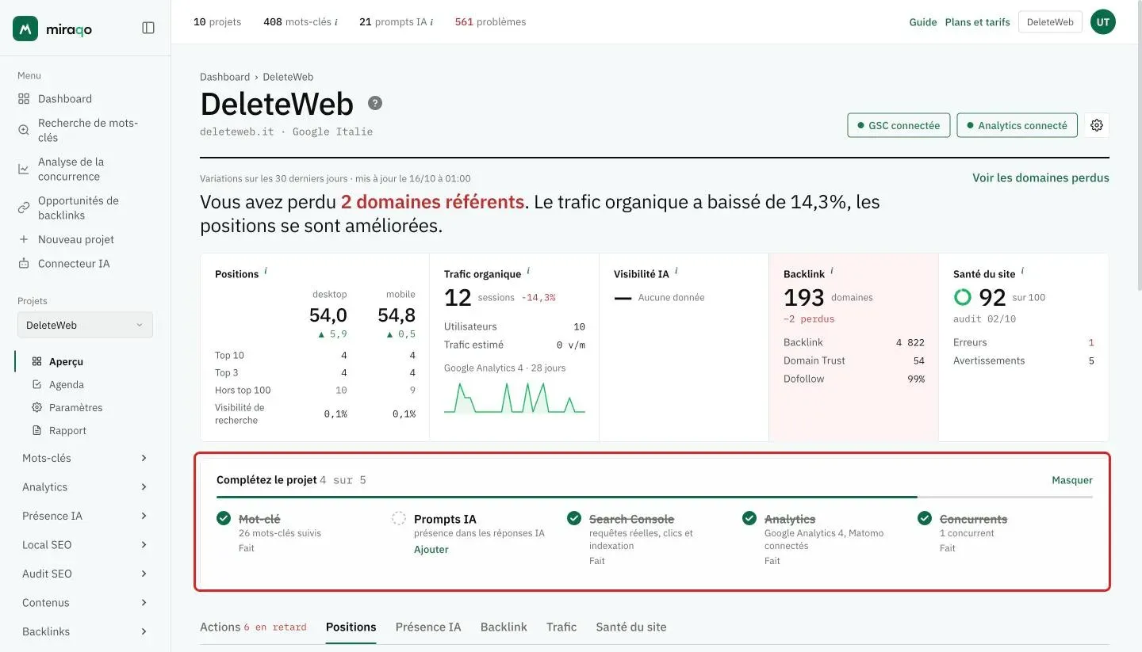This screenshot has height=652, width=1142.
Task: Click the Analytics completed check circle
Action: tap(749, 518)
